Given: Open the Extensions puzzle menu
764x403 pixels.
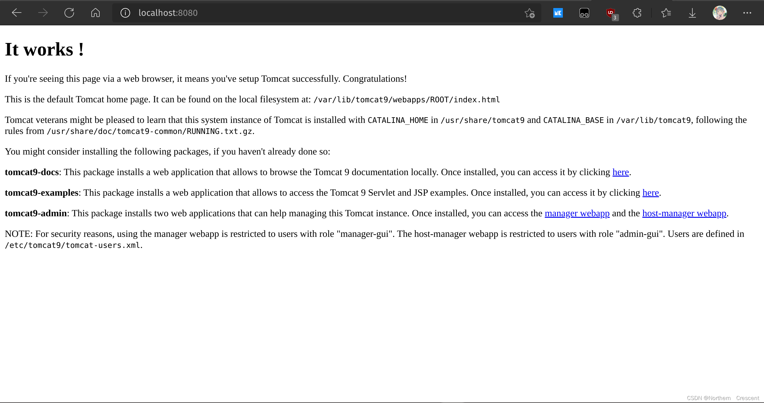Looking at the screenshot, I should pos(637,13).
